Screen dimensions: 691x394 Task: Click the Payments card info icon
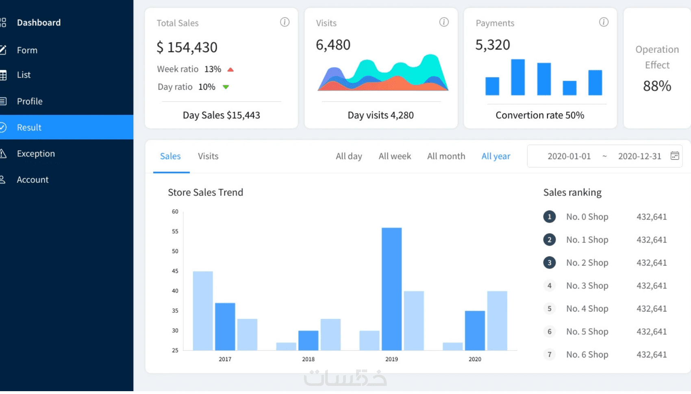(x=604, y=22)
